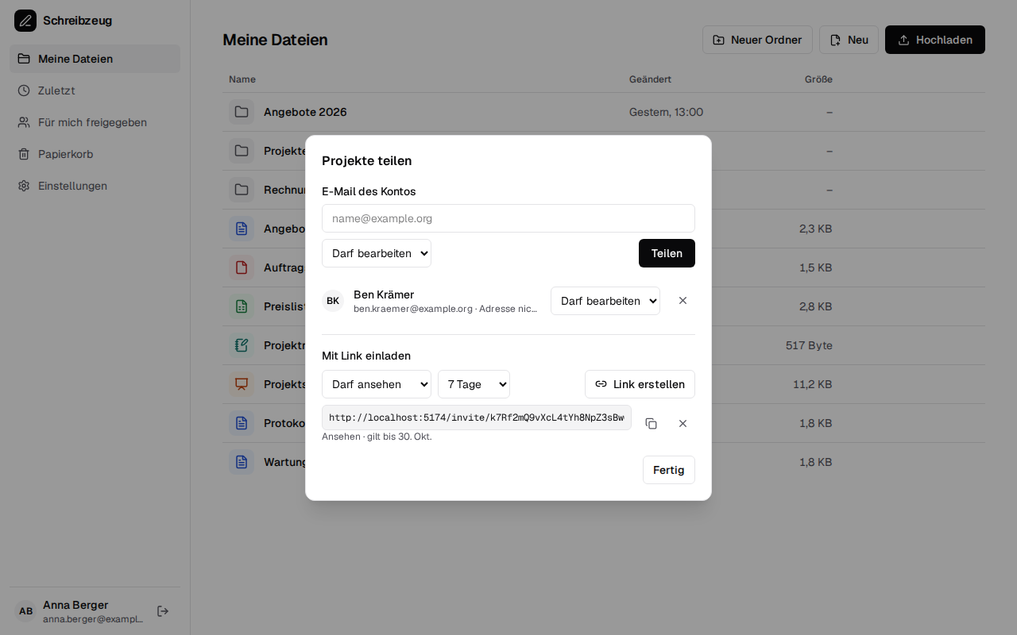The image size is (1017, 635).
Task: Open permission dropdown under the email field
Action: point(377,253)
